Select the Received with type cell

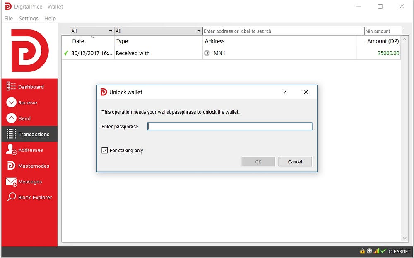159,53
